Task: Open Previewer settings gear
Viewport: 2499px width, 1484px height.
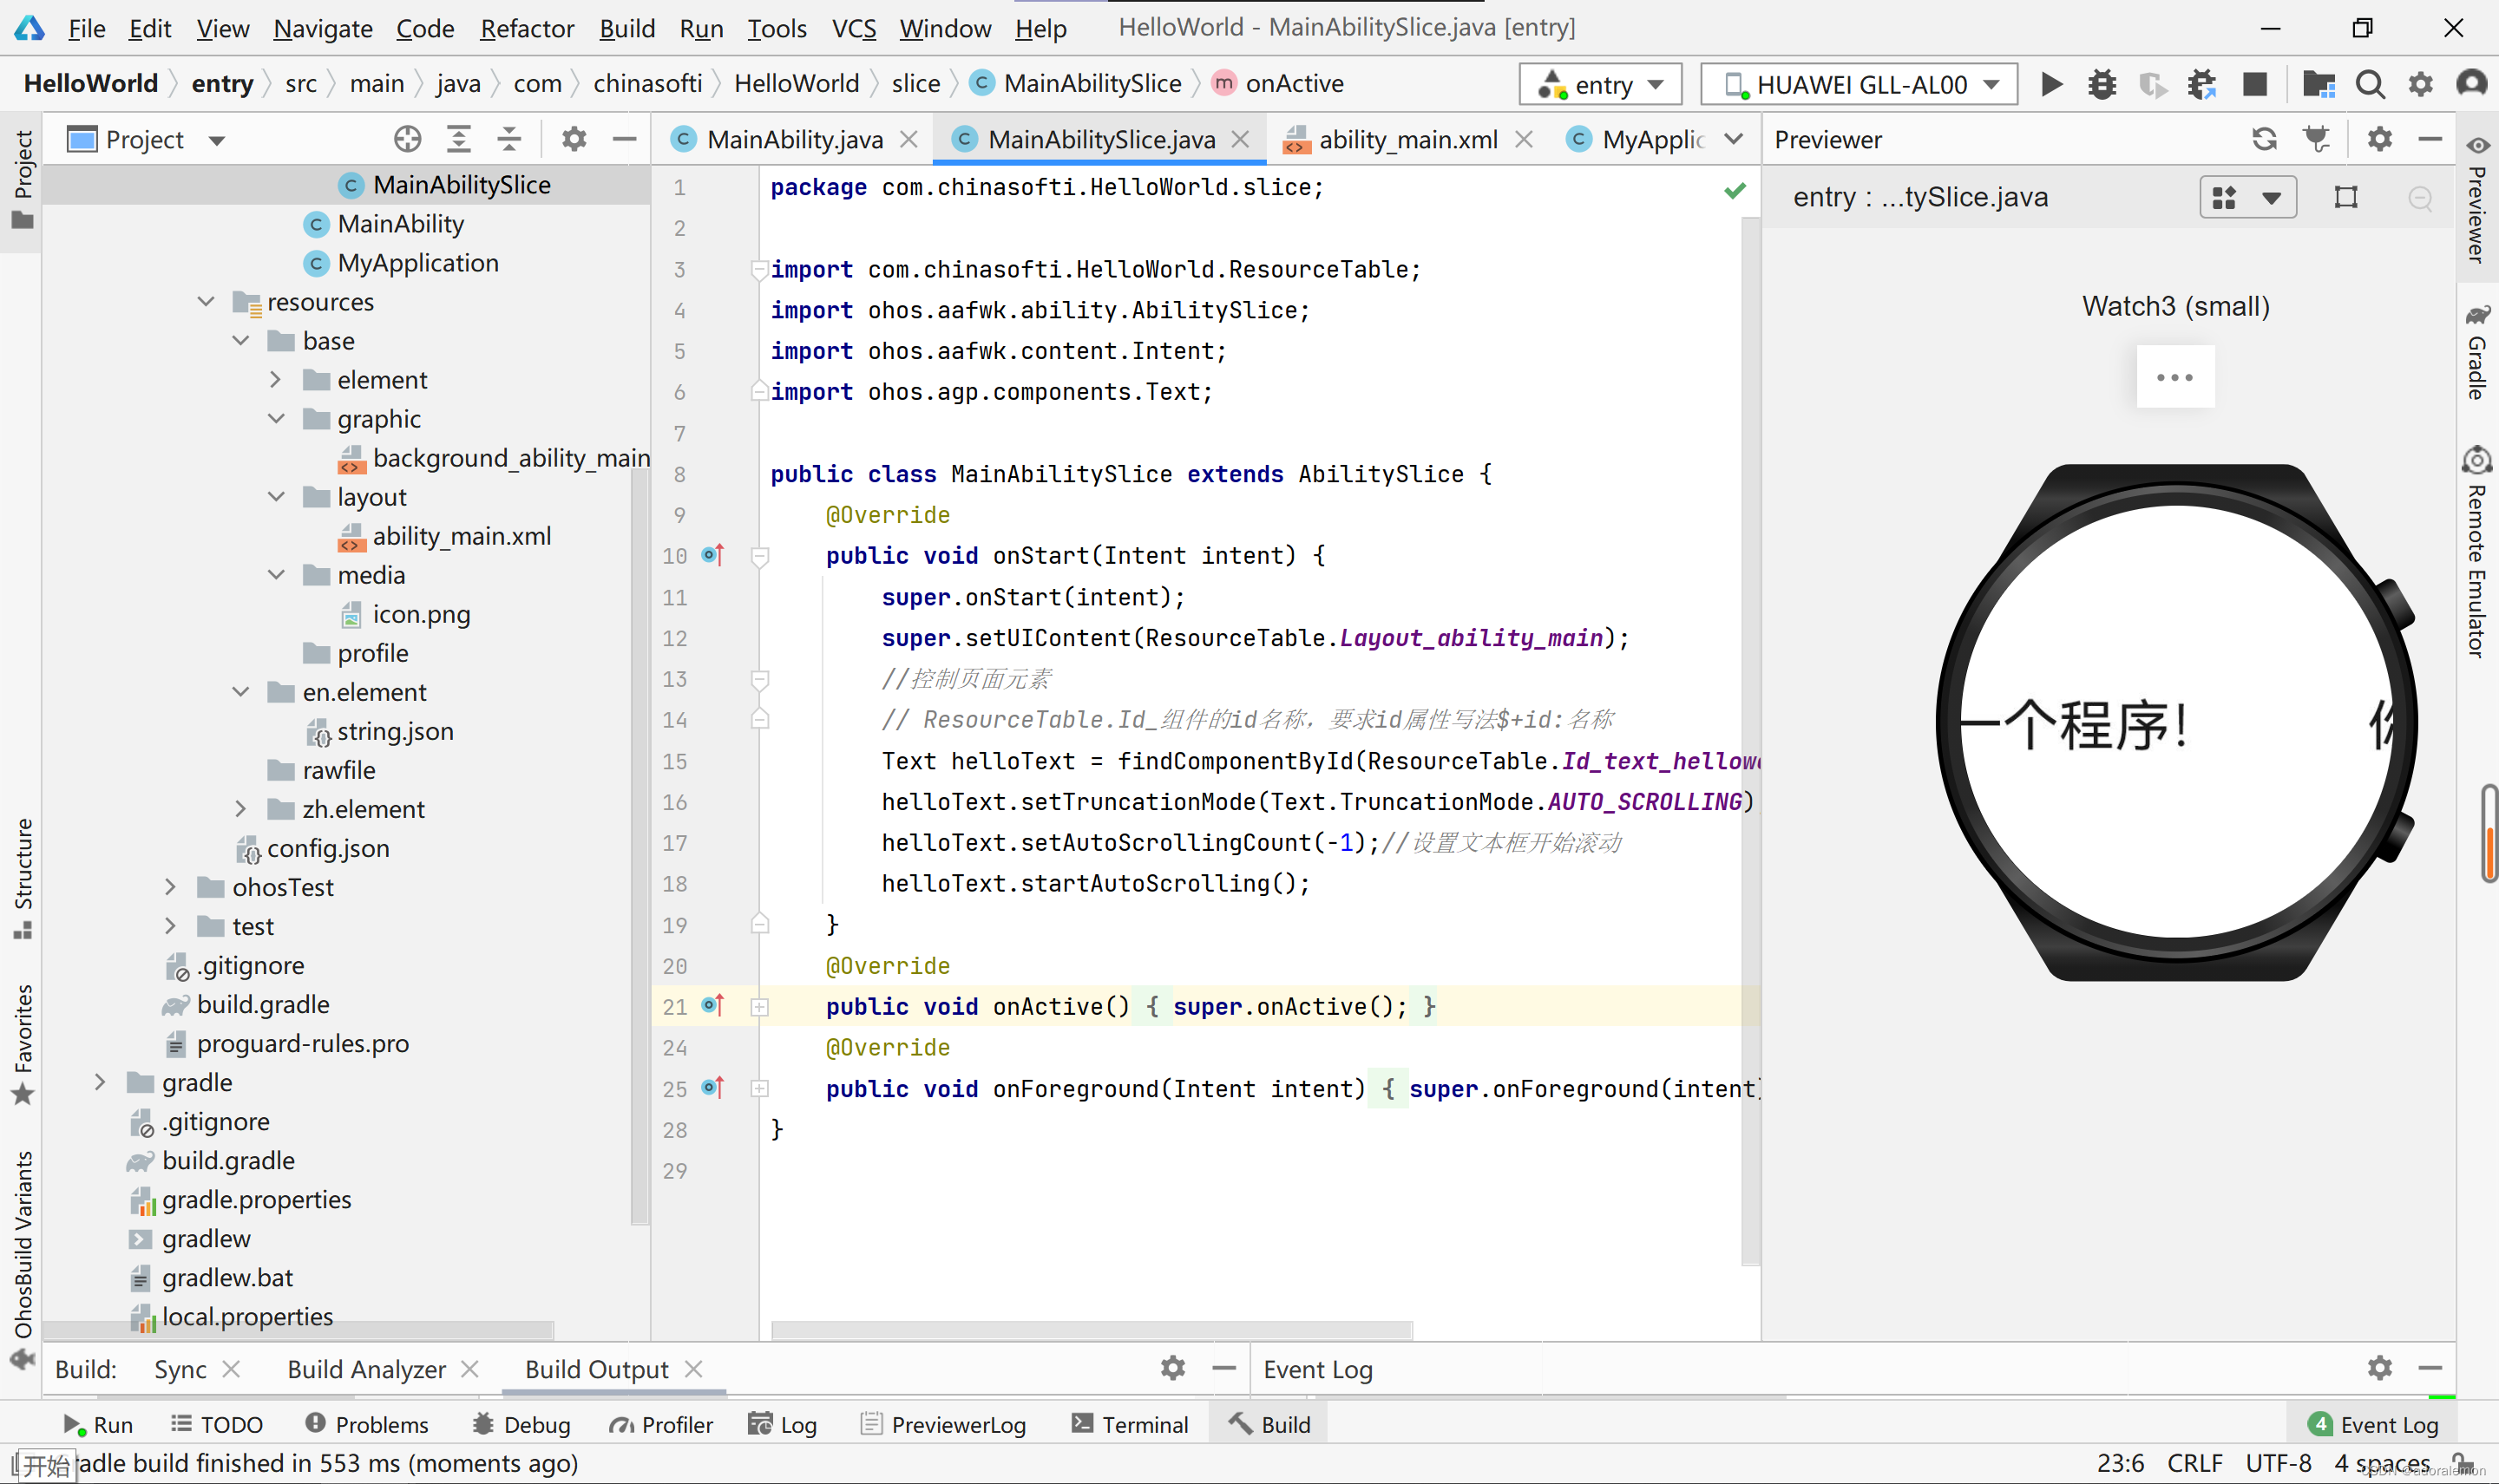Action: coord(2379,139)
